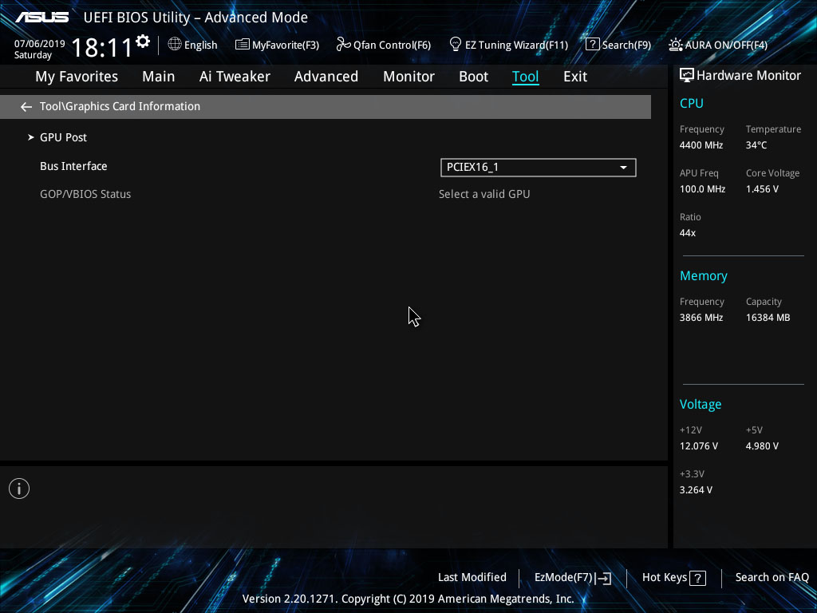Toggle the AURA ON/OFF light icon
The height and width of the screenshot is (613, 817).
(675, 45)
